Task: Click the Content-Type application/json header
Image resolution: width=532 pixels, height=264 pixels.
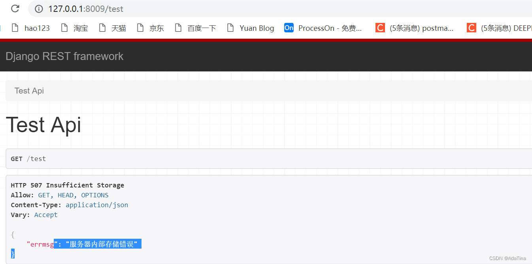Action: click(x=70, y=205)
